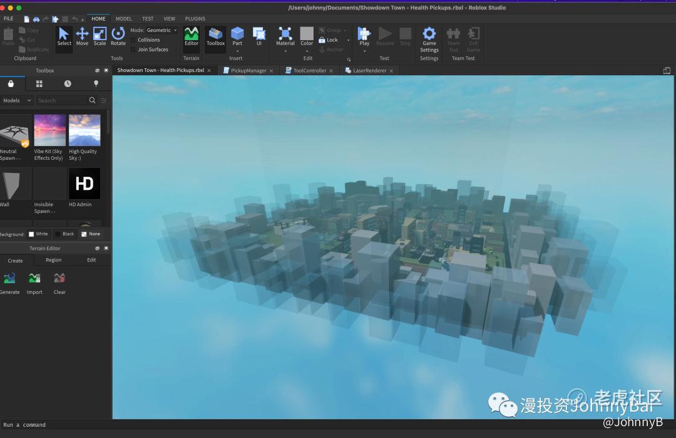Click the Toolbox Search input field

[x=61, y=100]
